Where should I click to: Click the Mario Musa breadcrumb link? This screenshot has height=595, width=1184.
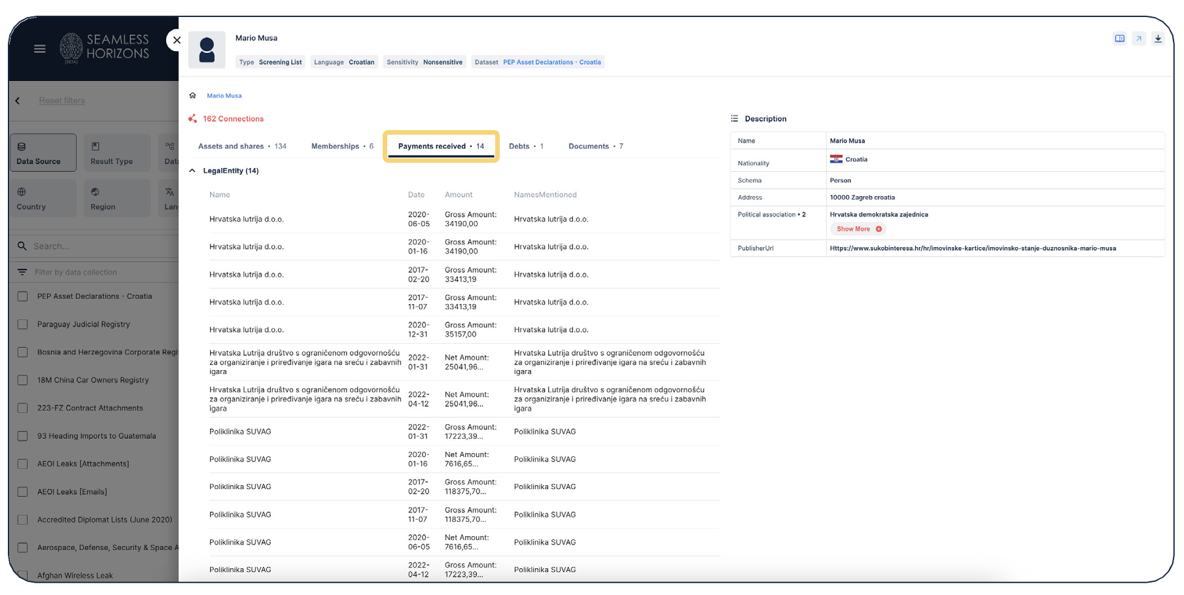point(224,95)
